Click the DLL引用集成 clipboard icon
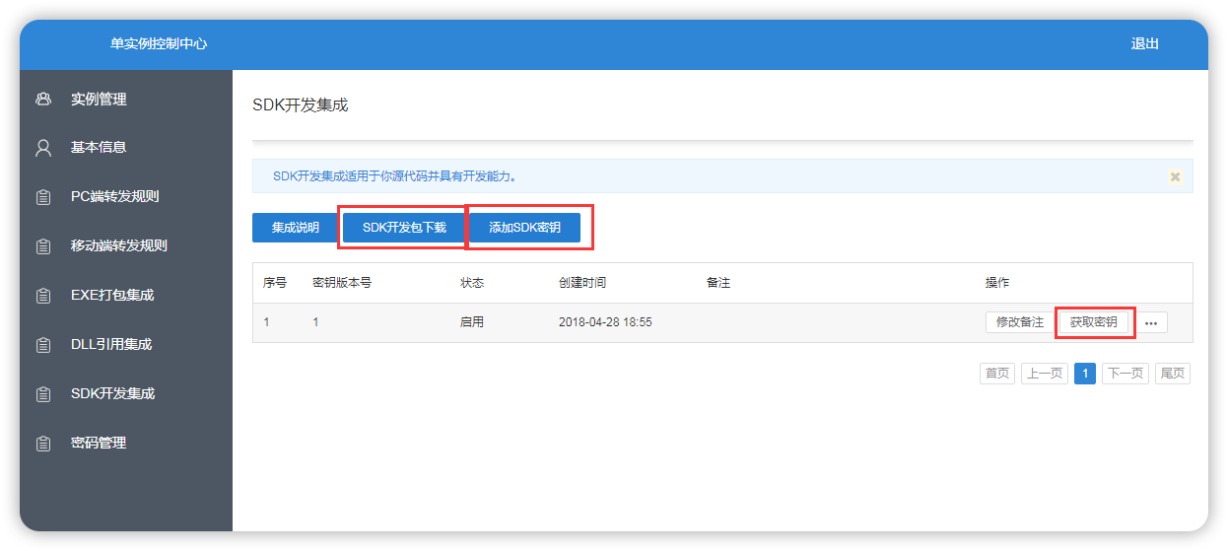This screenshot has width=1228, height=551. click(x=43, y=345)
